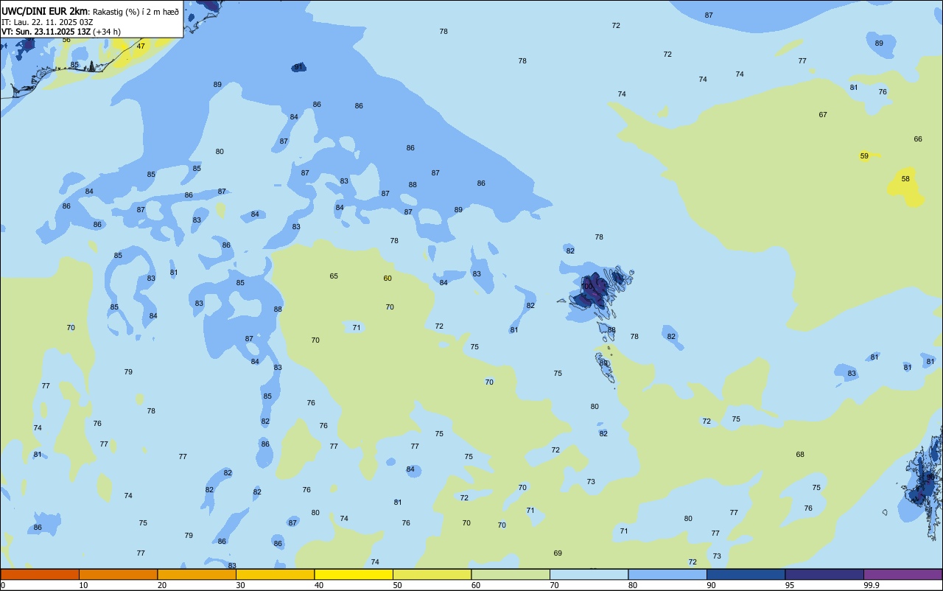Click the '99.9' legend tick label
This screenshot has height=591, width=943.
[872, 585]
